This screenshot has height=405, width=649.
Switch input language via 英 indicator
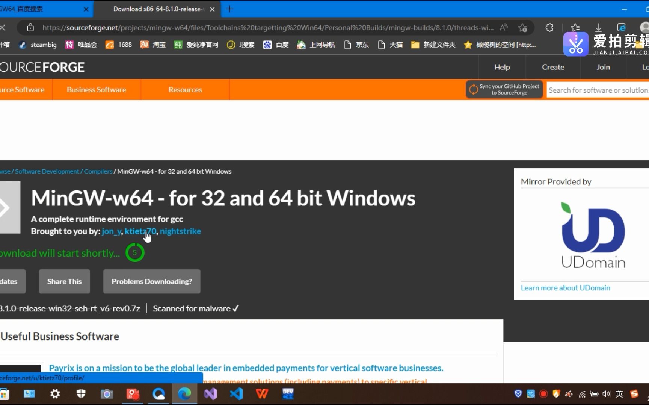point(619,394)
